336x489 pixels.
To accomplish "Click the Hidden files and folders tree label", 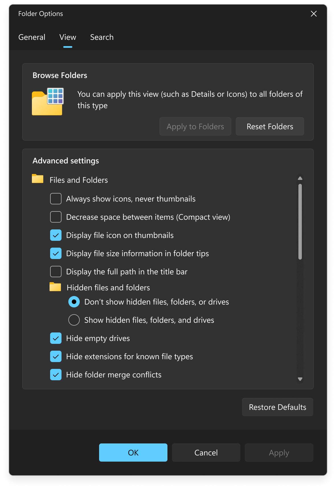I will click(108, 287).
